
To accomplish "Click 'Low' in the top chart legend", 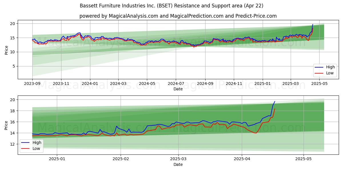I will point(330,73).
